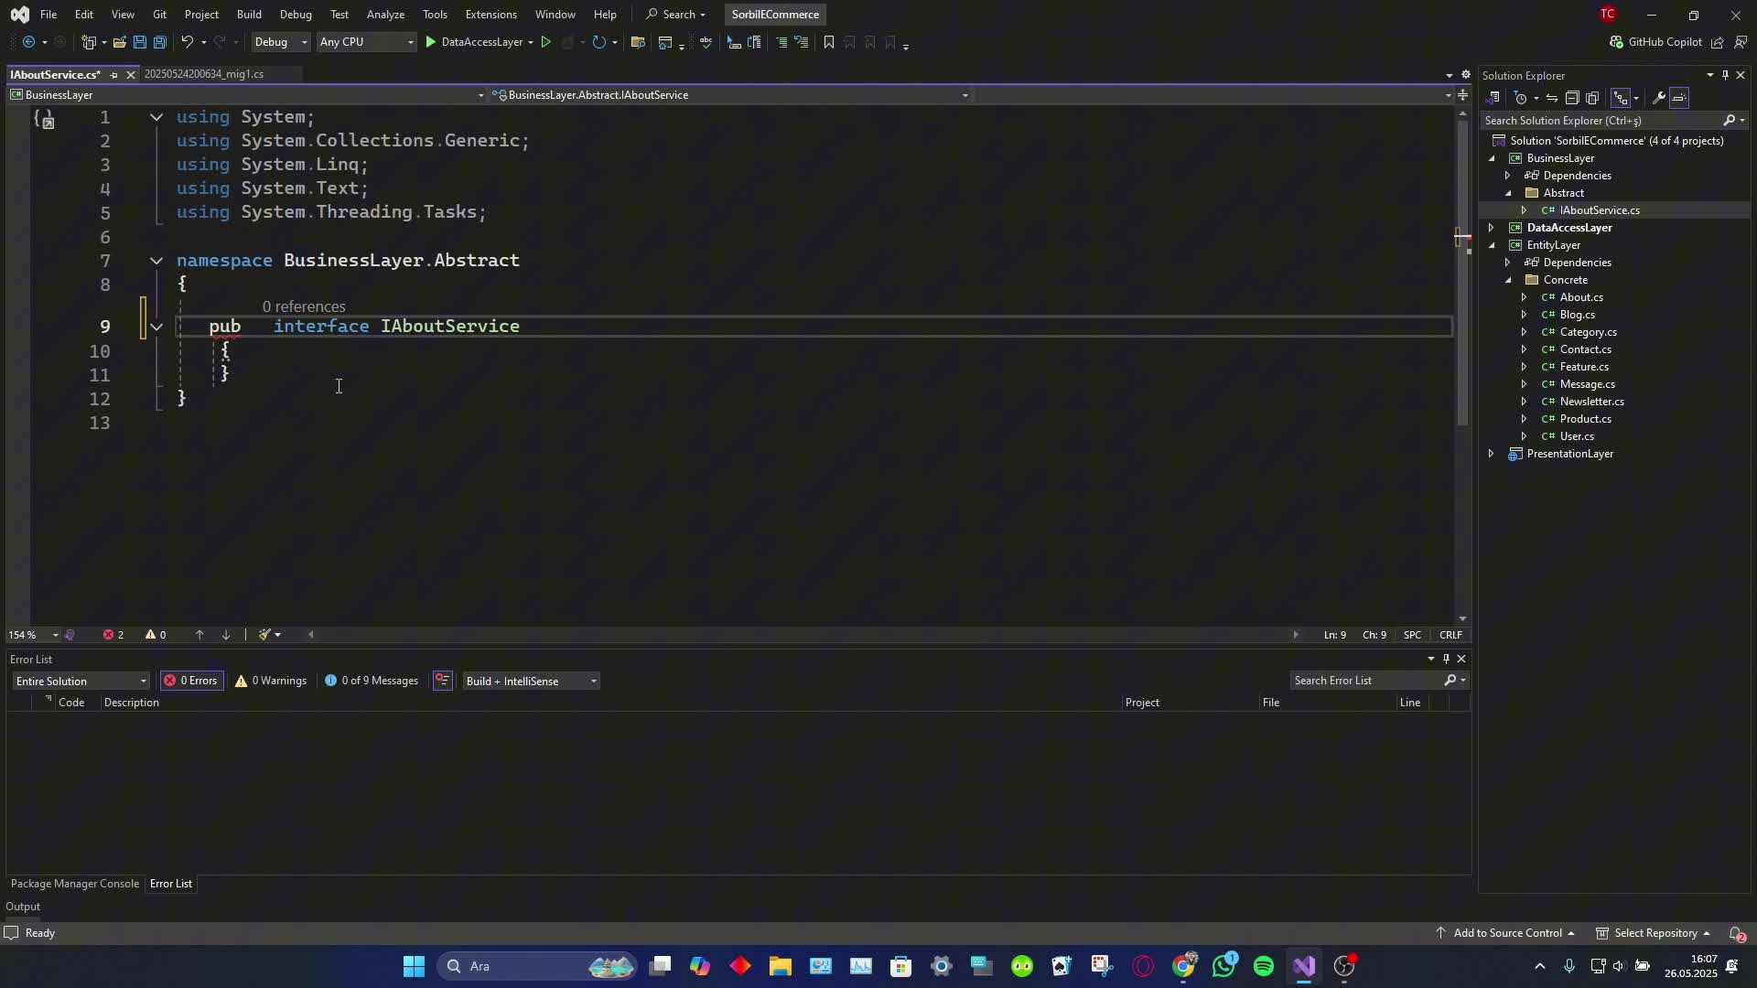Click the editor settings gear icon above scrollbar

(1465, 75)
